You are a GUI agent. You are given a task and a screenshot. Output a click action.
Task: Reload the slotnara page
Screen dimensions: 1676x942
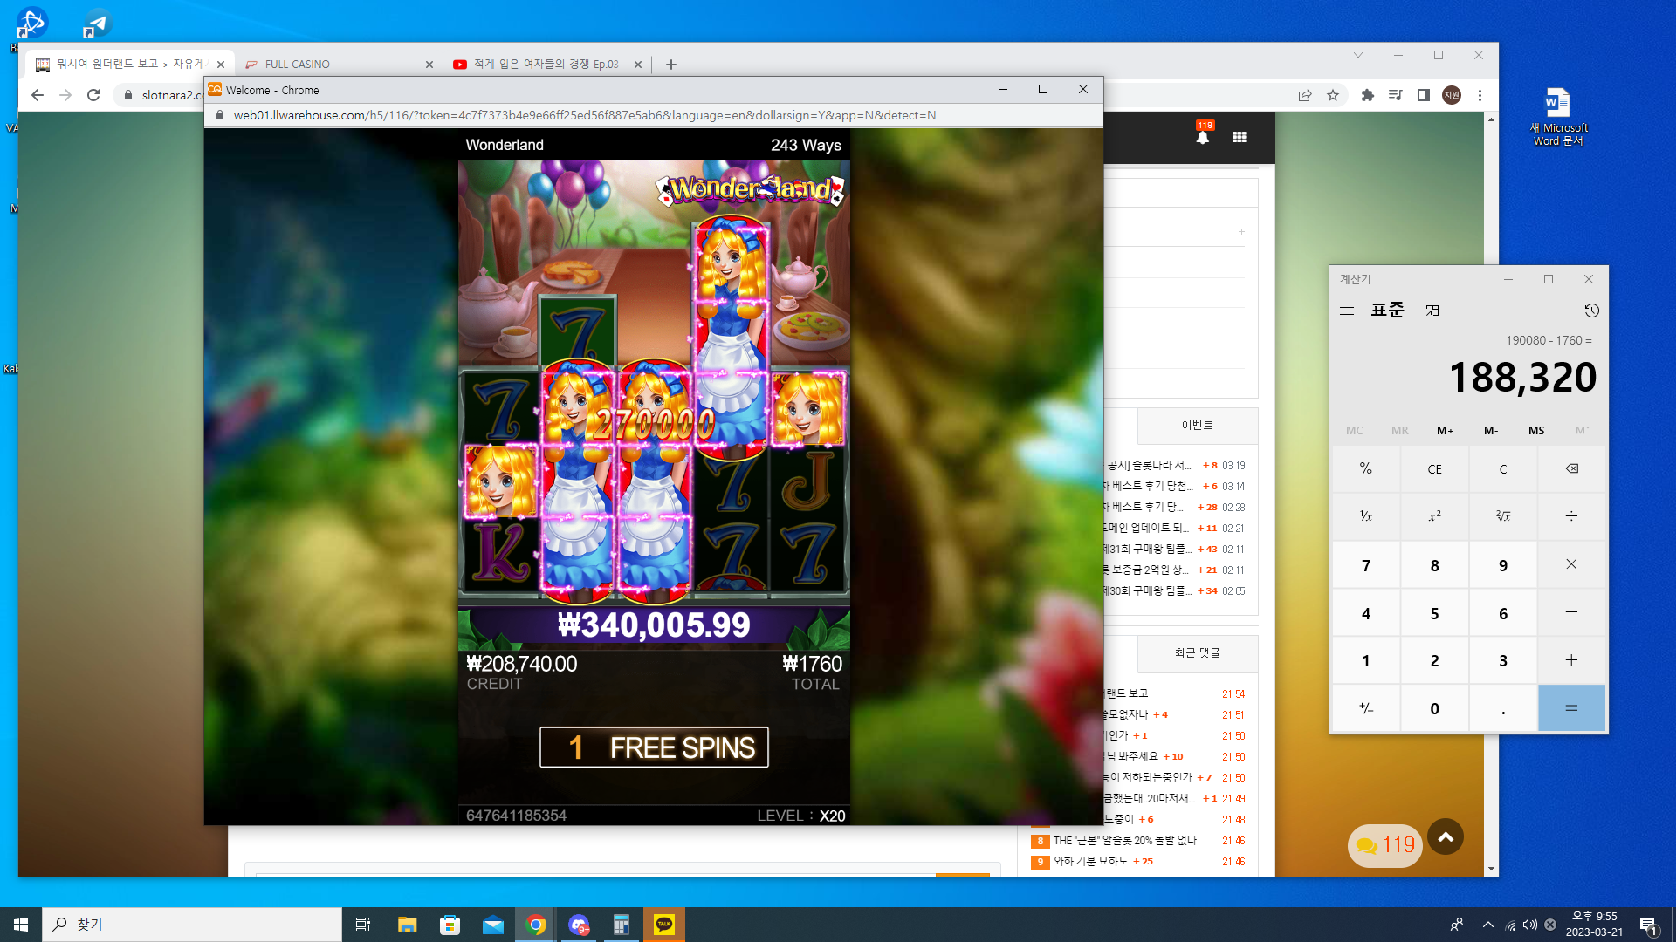tap(93, 95)
